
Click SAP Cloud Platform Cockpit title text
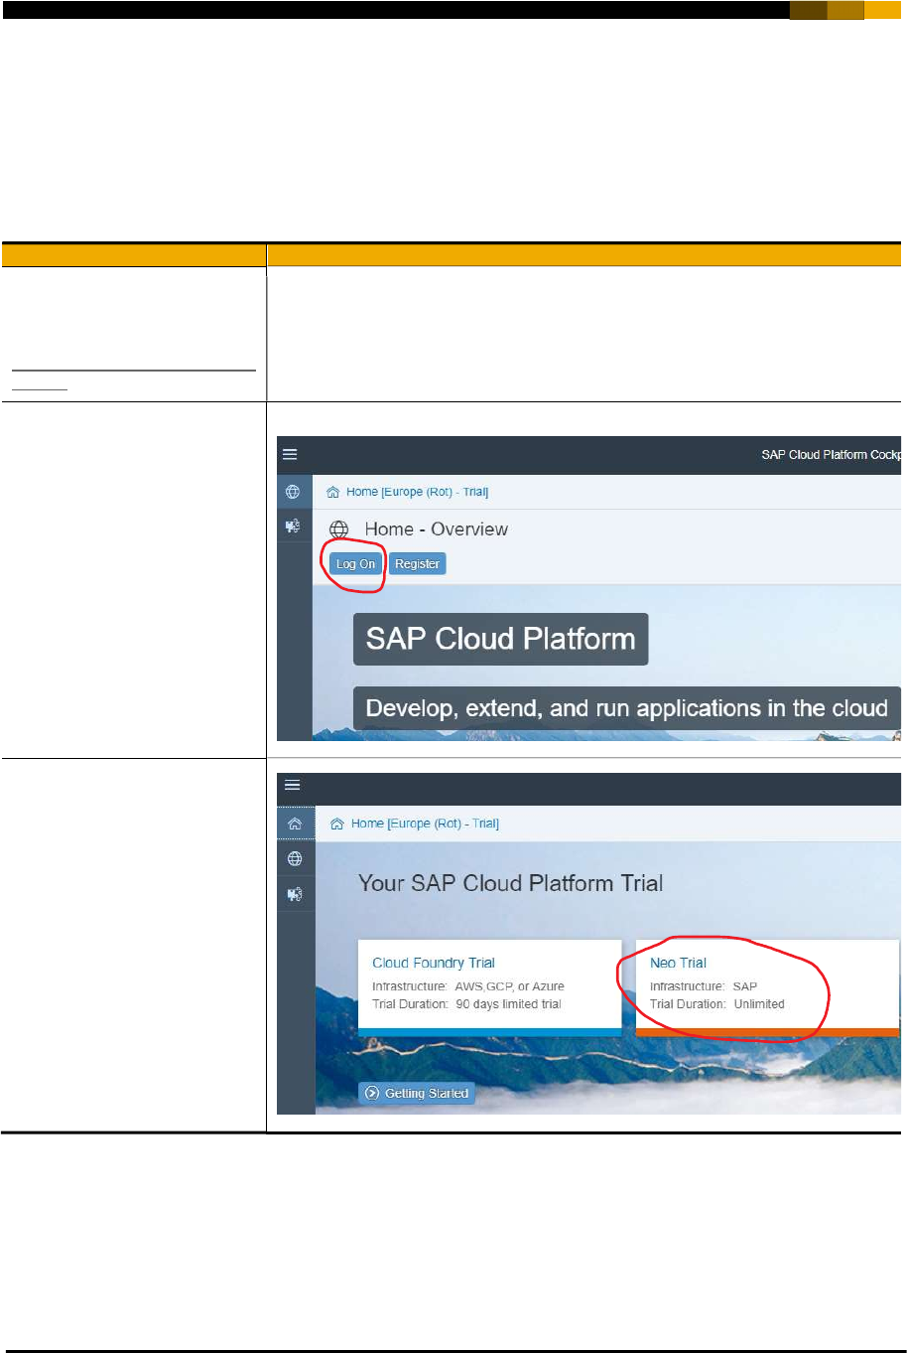pos(831,455)
